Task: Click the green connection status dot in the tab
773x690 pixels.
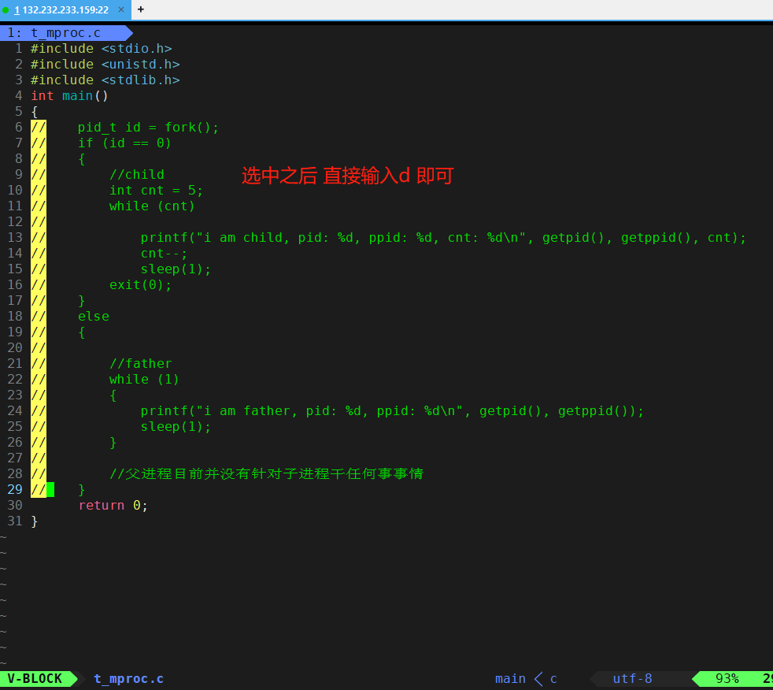Action: tap(6, 10)
